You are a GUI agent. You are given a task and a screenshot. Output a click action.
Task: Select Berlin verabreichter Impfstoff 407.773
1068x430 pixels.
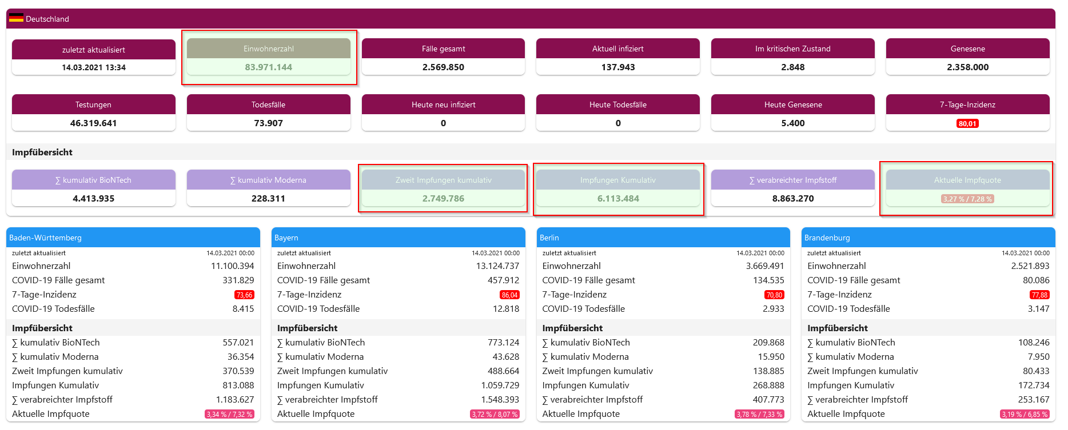pos(768,400)
